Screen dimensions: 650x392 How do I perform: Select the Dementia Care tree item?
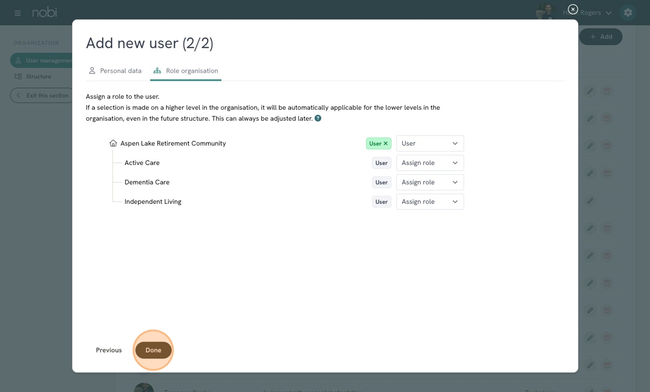[x=147, y=182]
